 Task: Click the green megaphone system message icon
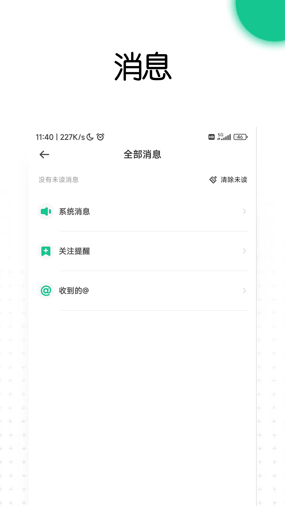coord(46,211)
